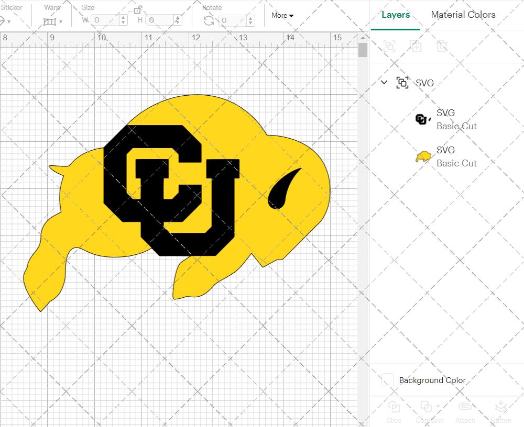Click the Group icon in Layers toolbar
The width and height of the screenshot is (524, 427).
pos(389,46)
